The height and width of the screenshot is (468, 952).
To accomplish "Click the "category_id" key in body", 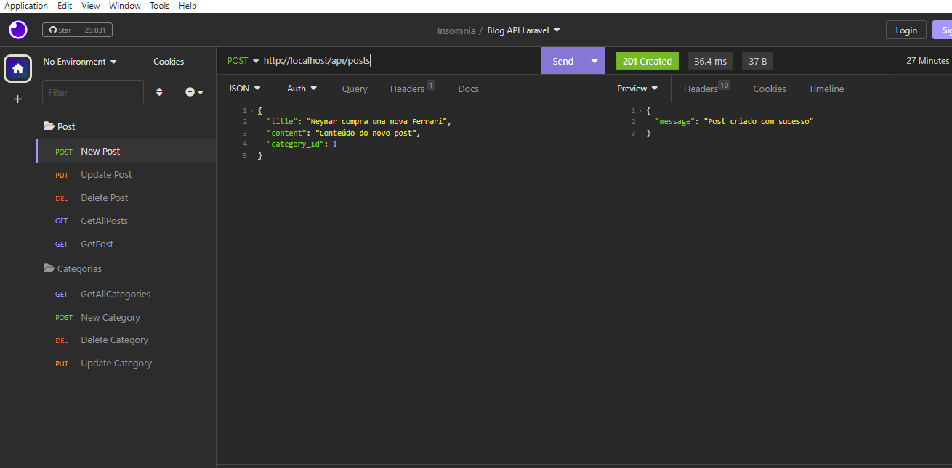I will [x=295, y=144].
